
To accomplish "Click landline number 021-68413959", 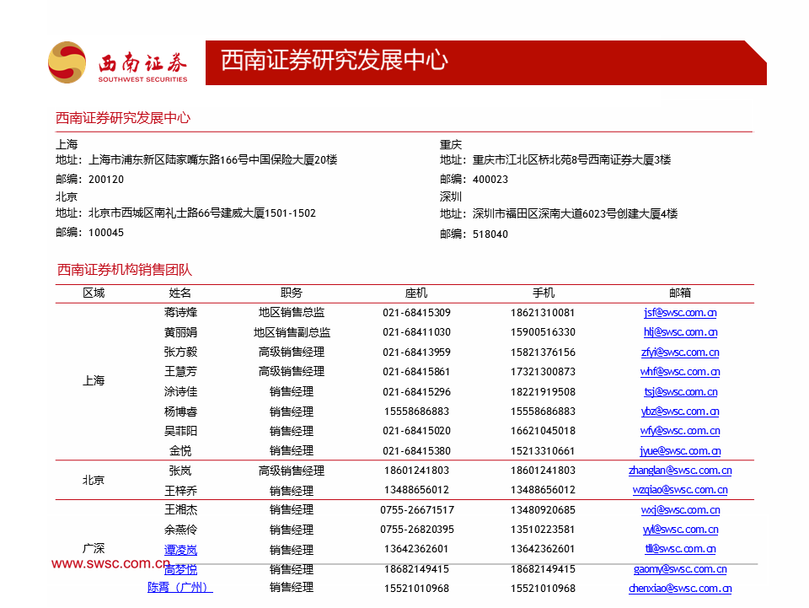I will [x=416, y=352].
